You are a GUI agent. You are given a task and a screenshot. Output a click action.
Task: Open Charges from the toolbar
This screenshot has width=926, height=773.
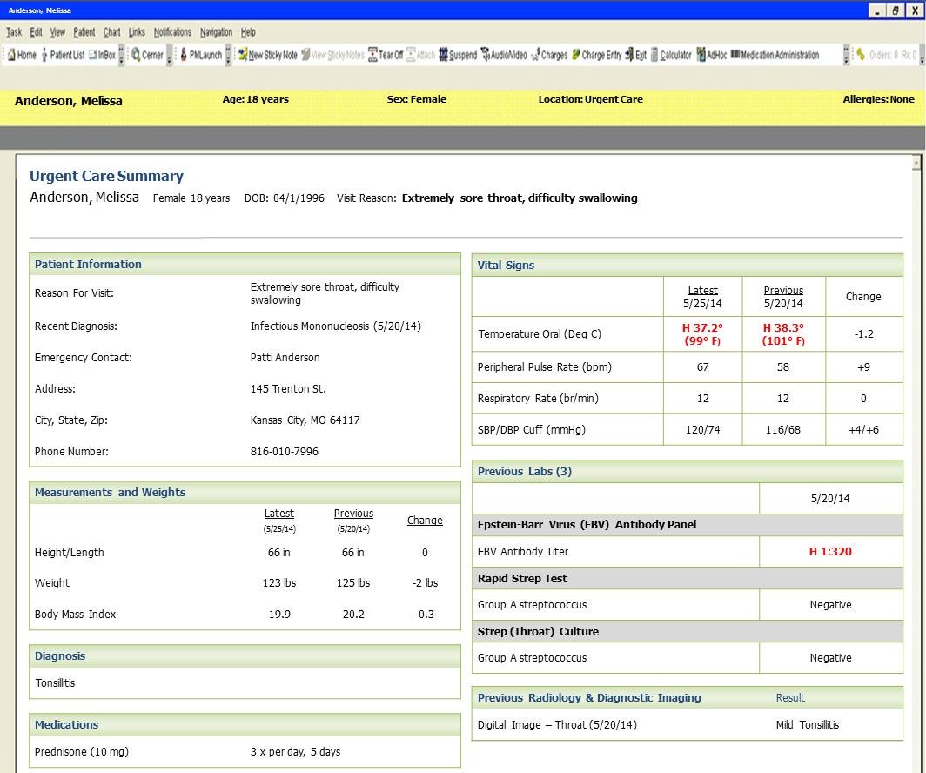coord(549,55)
